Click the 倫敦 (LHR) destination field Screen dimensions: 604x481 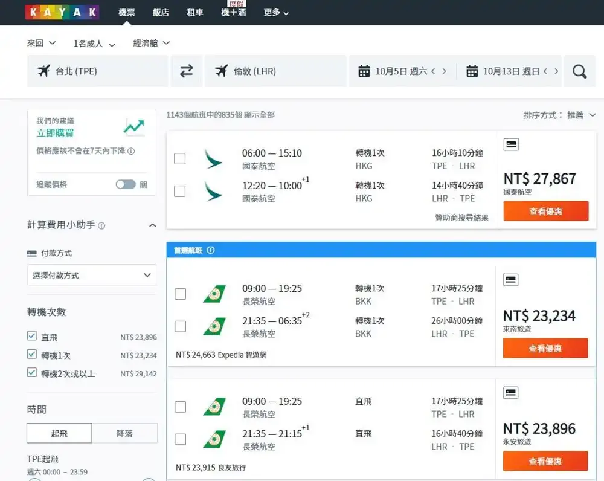(x=275, y=71)
